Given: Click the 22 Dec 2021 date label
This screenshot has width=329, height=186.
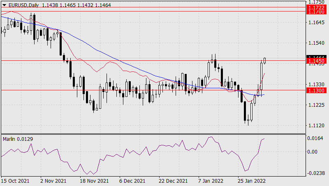Looking at the screenshot, I should click(173, 181).
